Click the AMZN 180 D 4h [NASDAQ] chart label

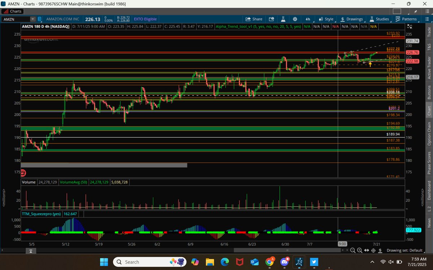46,26
